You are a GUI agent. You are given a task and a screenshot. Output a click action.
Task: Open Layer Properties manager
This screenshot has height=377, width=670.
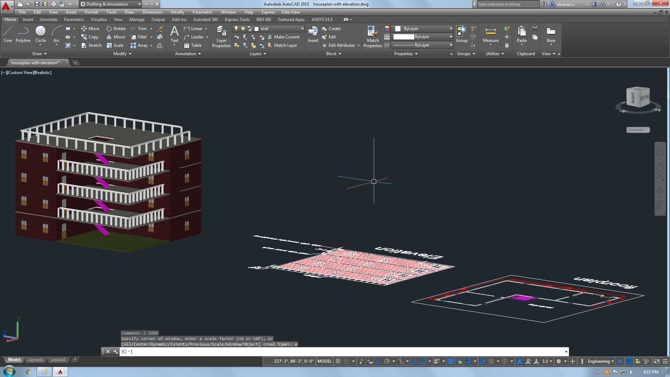221,37
